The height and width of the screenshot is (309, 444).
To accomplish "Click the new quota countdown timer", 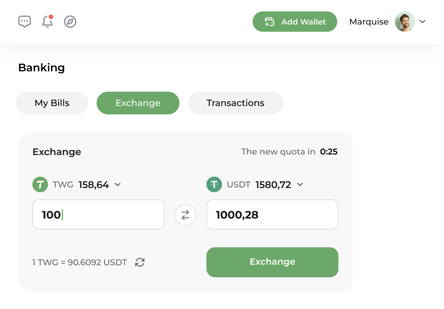I will (328, 152).
